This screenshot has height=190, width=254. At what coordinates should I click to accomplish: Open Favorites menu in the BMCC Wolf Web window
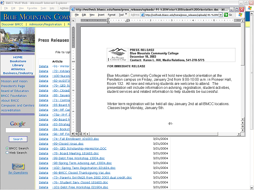(32, 8)
